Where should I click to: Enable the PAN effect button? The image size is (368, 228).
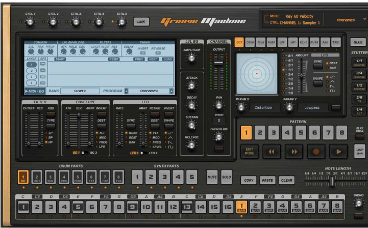(325, 42)
